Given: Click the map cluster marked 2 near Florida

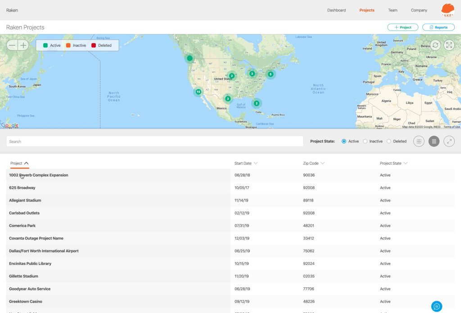Looking at the screenshot, I should (256, 103).
